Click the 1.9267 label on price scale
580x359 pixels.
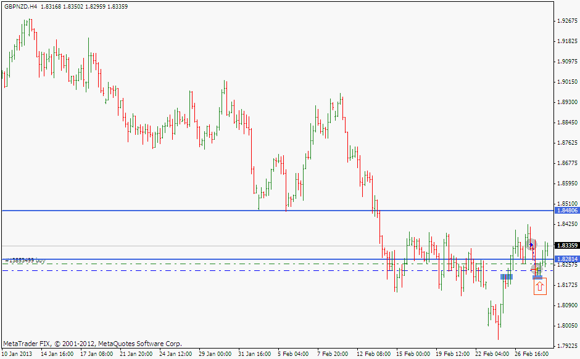pos(566,21)
